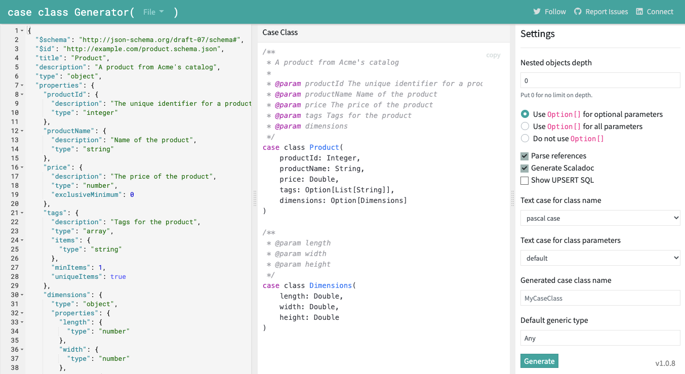685x374 pixels.
Task: Copy the generated case class code
Action: (x=493, y=55)
